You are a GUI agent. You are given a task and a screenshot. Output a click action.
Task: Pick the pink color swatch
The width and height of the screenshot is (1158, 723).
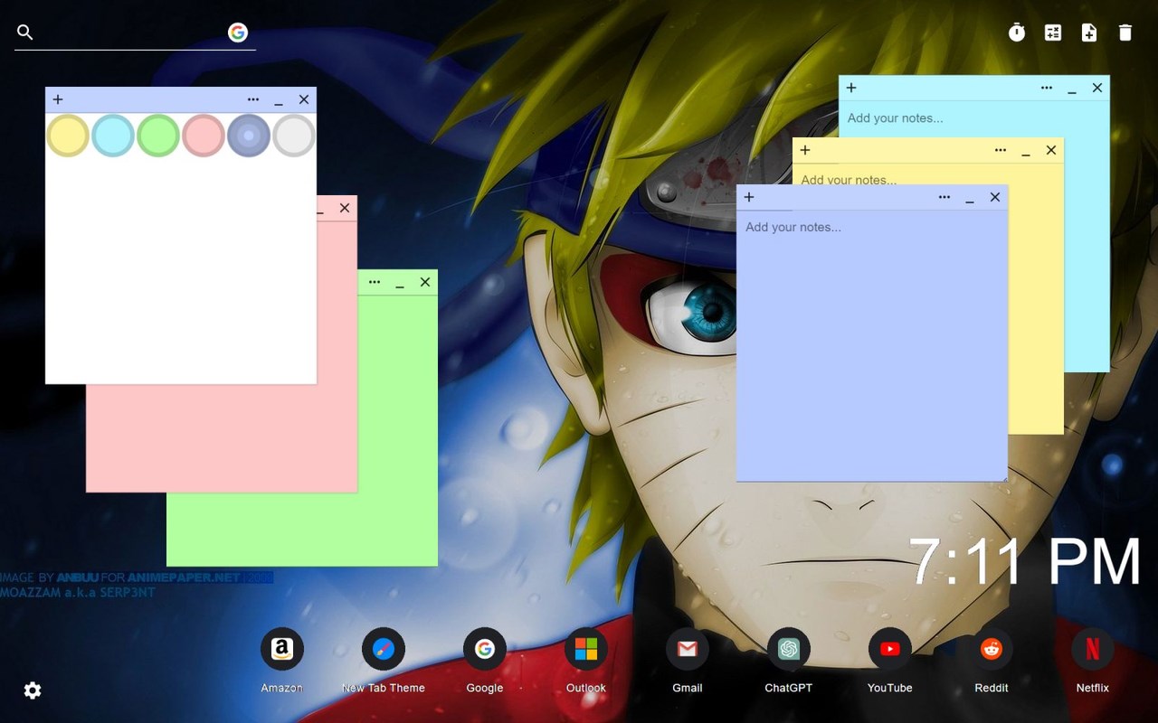204,136
